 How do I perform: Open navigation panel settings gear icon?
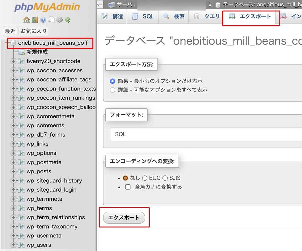pyautogui.click(x=59, y=20)
